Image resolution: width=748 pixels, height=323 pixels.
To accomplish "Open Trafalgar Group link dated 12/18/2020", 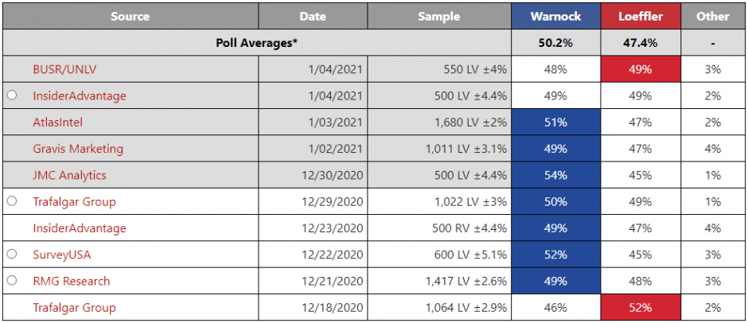I will 74,308.
